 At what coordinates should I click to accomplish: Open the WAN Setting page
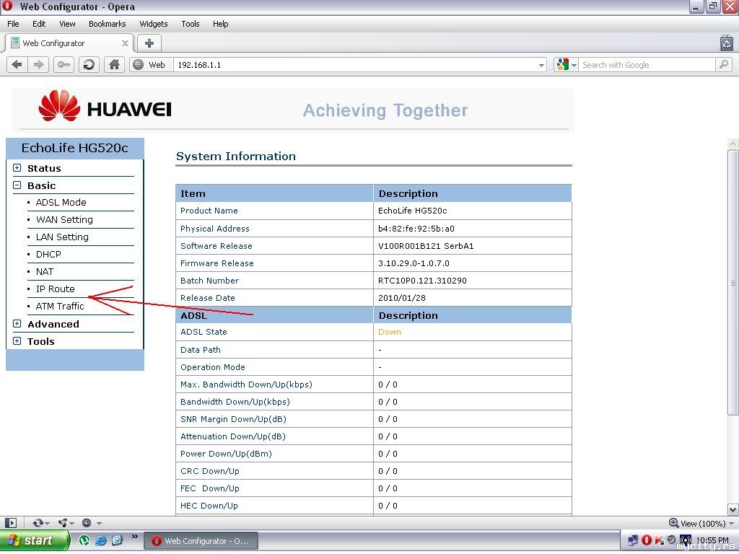(x=64, y=219)
